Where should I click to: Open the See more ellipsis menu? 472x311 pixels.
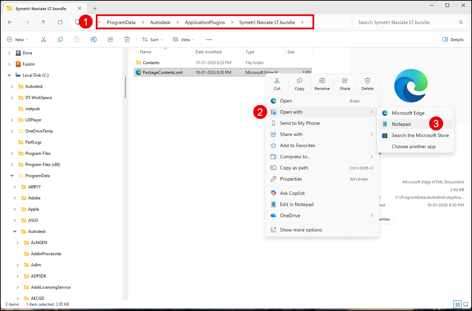click(x=209, y=39)
